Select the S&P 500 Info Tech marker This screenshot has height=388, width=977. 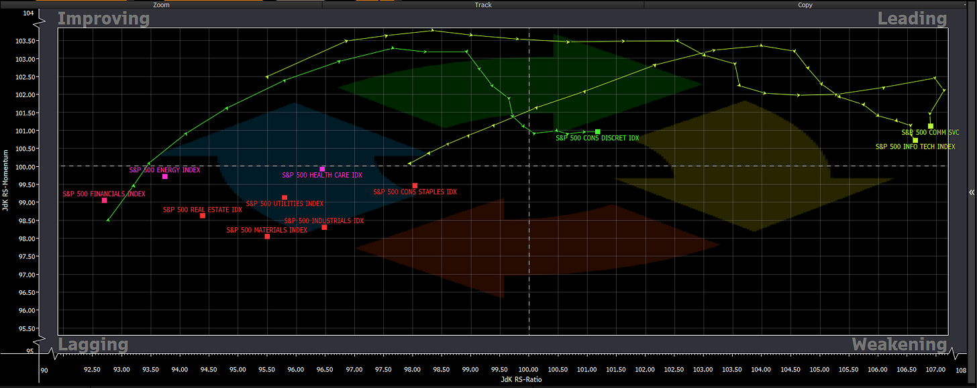point(915,140)
